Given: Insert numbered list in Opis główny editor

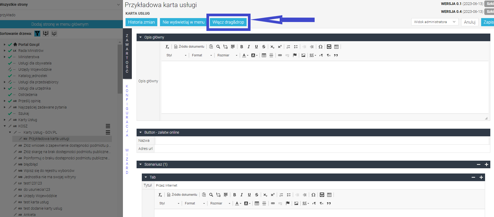Looking at the screenshot, I should point(288,47).
